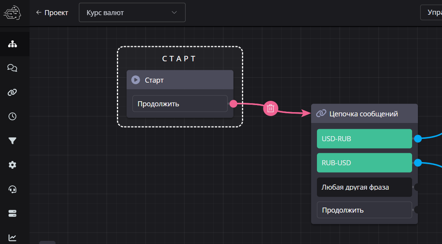Select the USD-RUB green button

364,139
